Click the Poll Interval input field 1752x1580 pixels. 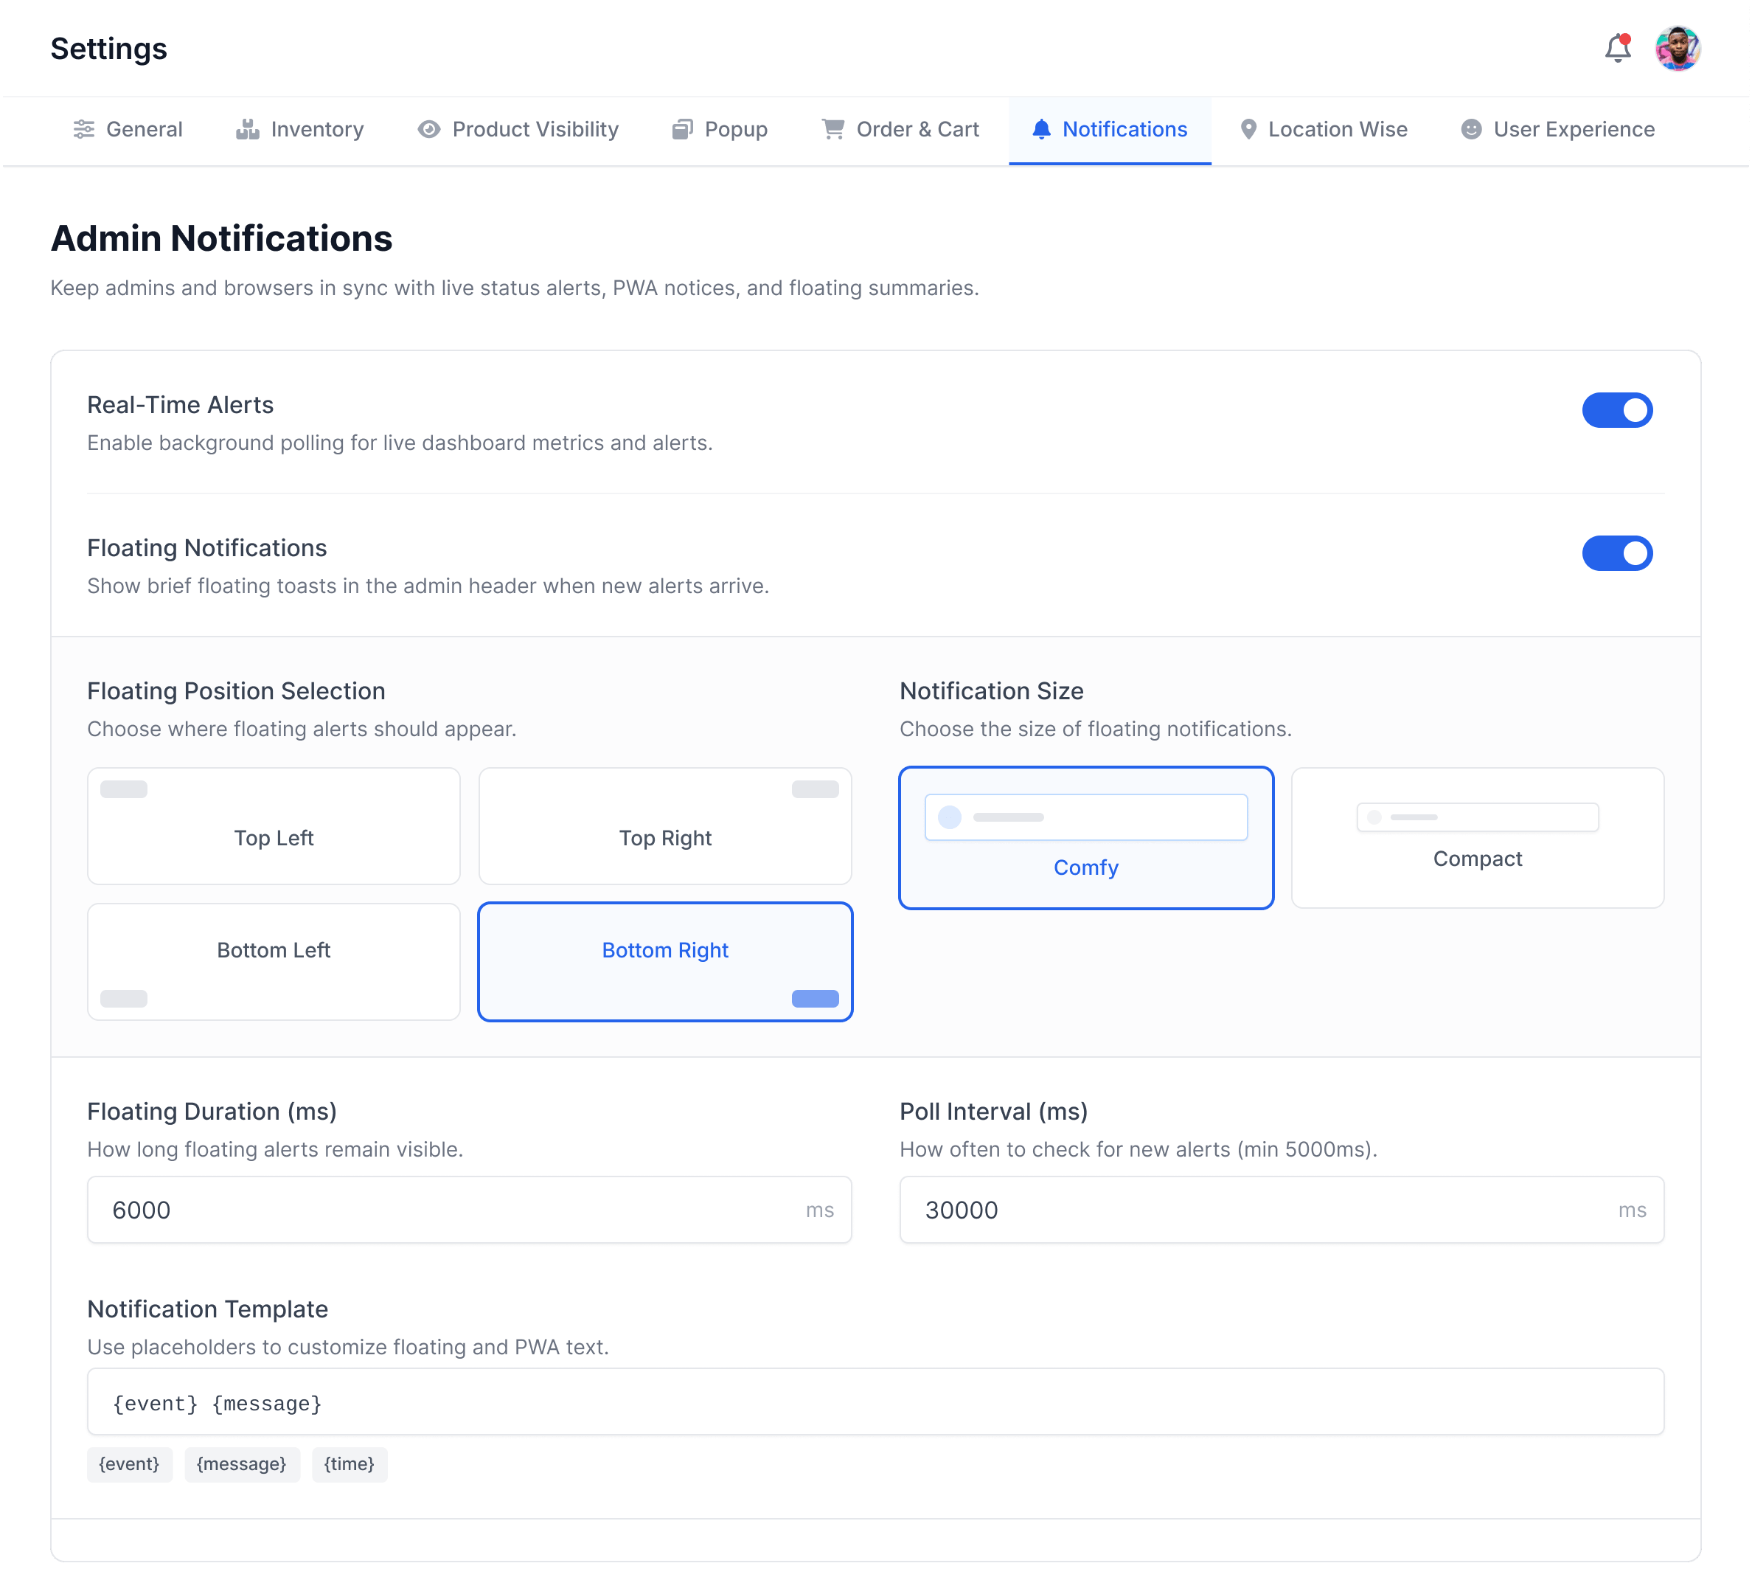(x=1281, y=1209)
